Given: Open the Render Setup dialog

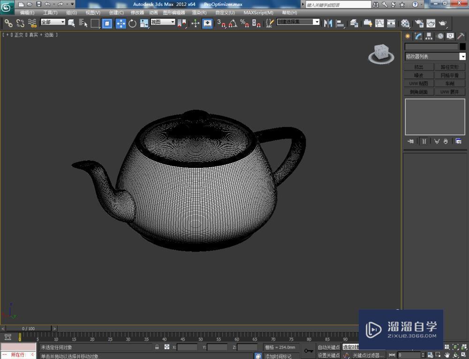Looking at the screenshot, I should point(419,23).
